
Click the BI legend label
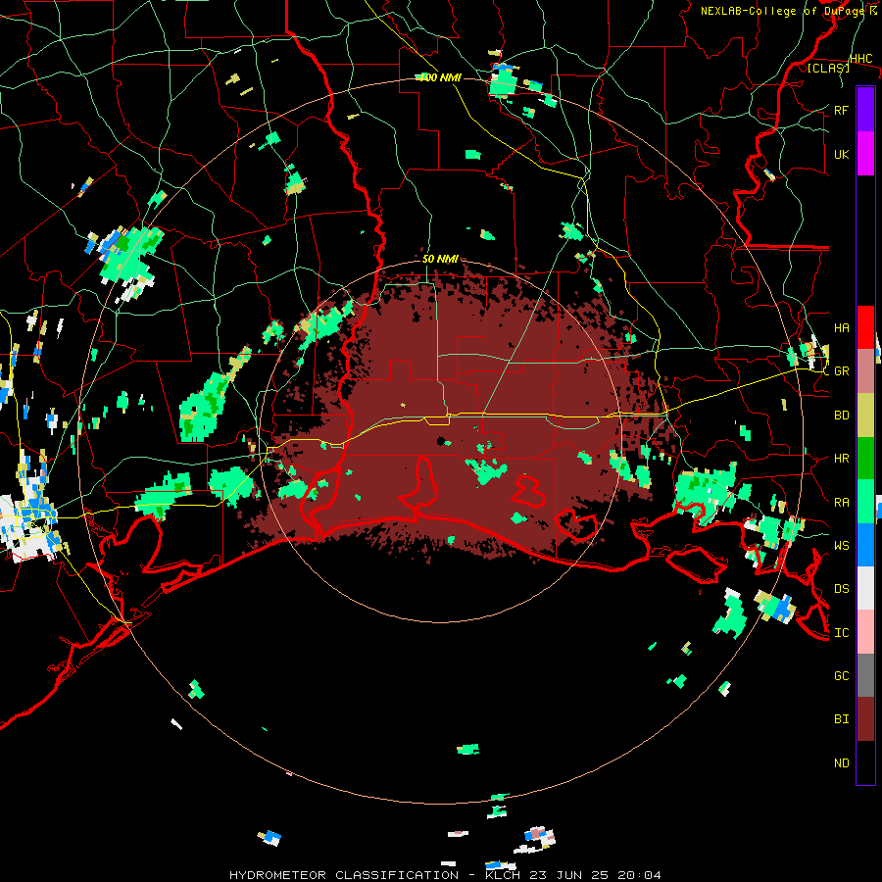(x=841, y=719)
